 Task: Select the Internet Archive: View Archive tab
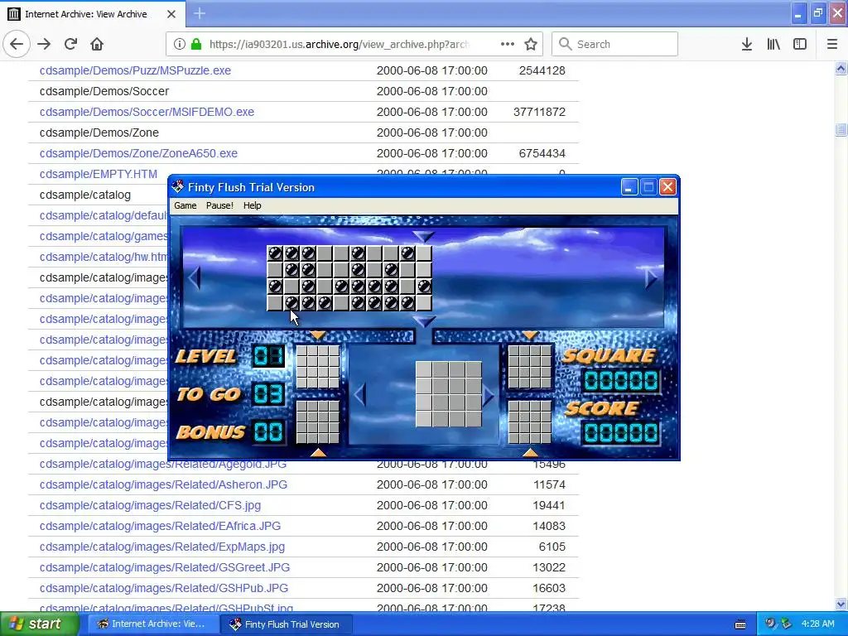(93, 14)
